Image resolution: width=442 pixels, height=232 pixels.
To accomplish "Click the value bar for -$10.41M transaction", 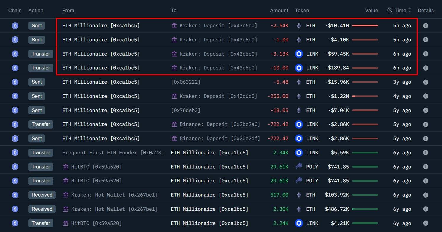I will click(x=365, y=26).
